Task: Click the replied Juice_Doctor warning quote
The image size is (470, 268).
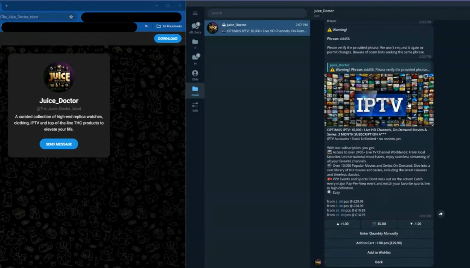Action: [x=379, y=67]
